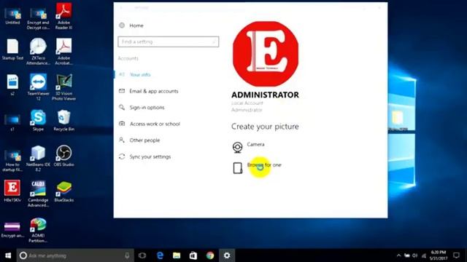
Task: Click the taskbar clock and date
Action: [439, 255]
